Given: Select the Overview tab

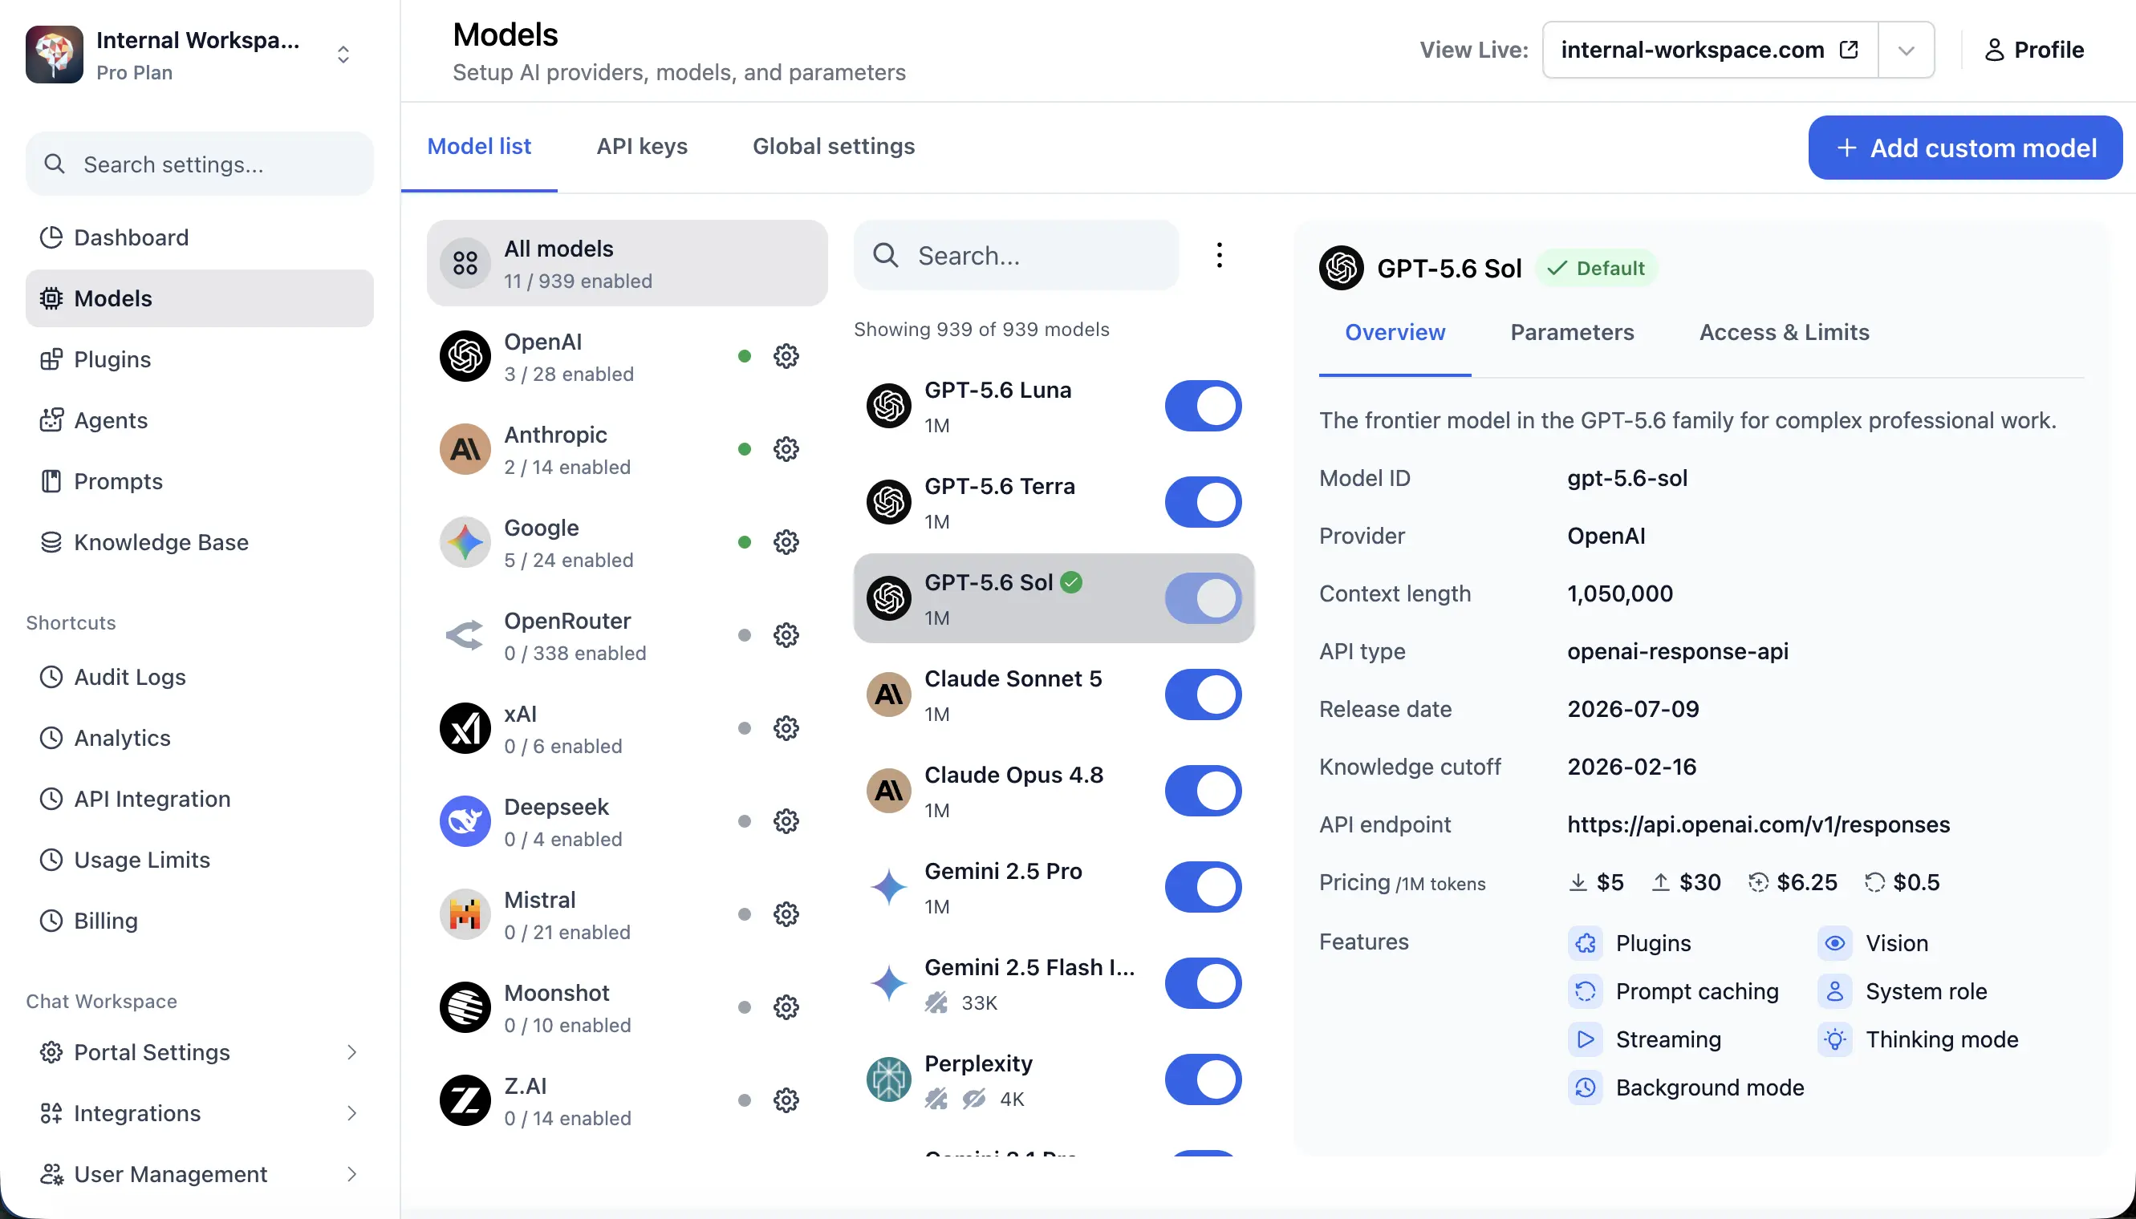Looking at the screenshot, I should (x=1395, y=332).
